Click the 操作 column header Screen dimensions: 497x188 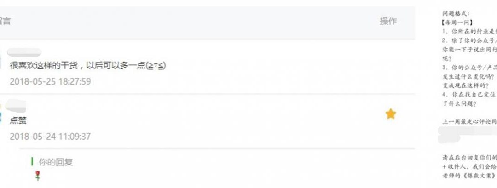[x=388, y=22]
